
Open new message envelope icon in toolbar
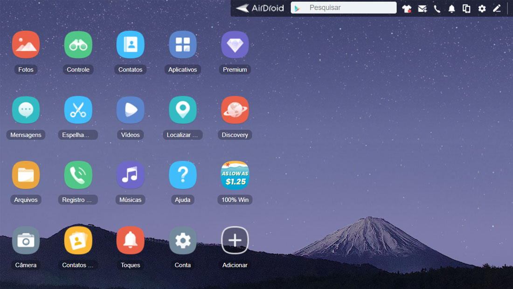tap(423, 8)
